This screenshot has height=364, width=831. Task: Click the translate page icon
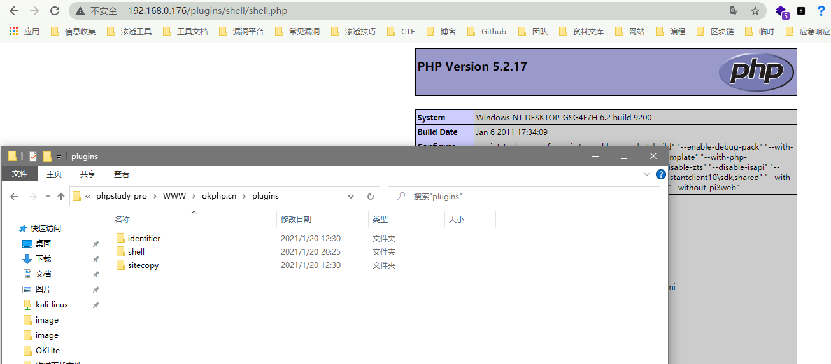(x=735, y=11)
